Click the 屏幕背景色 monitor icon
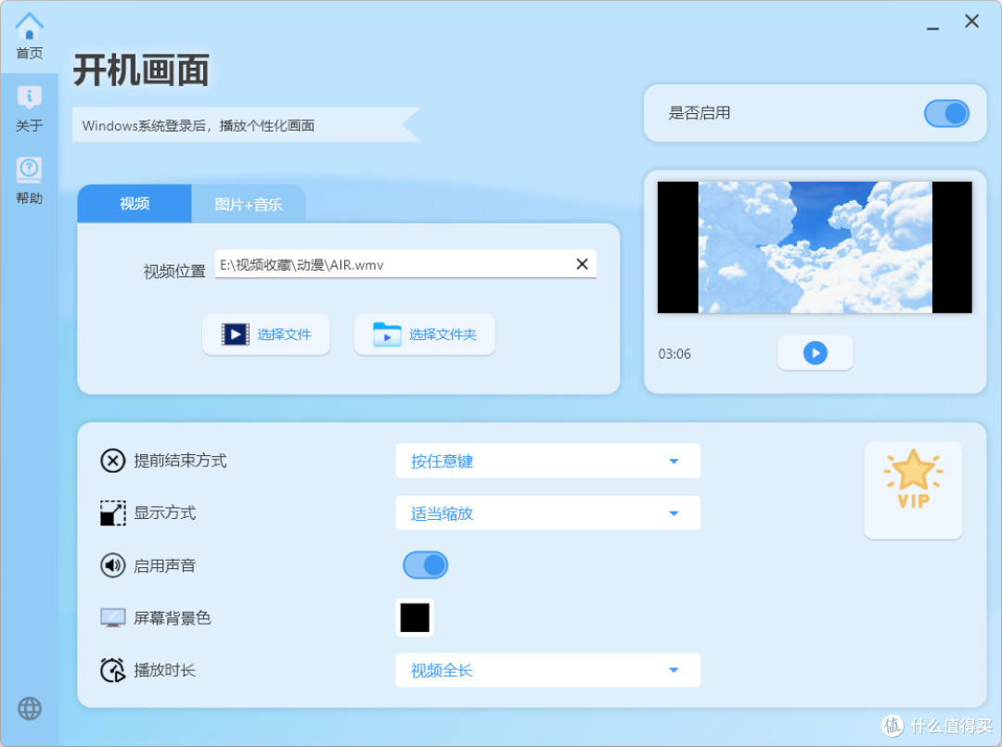 112,617
